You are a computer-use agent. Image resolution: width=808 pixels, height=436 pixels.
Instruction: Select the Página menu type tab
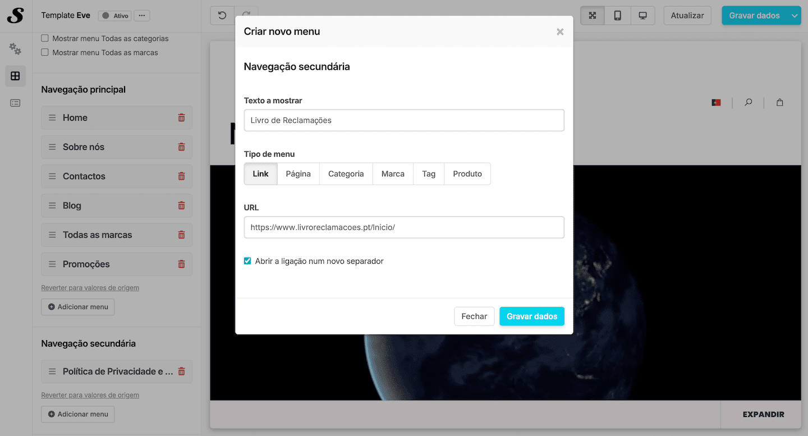(x=298, y=174)
